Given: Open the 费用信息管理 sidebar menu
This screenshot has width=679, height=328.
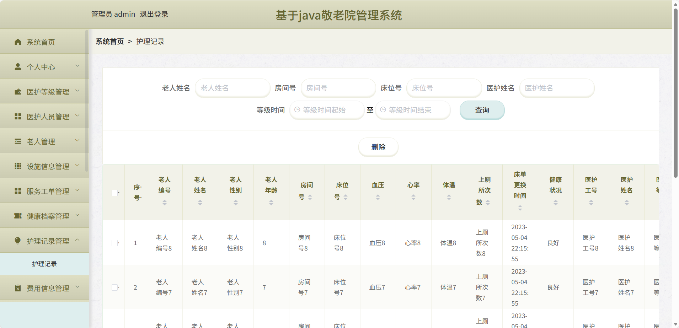Looking at the screenshot, I should tap(44, 288).
